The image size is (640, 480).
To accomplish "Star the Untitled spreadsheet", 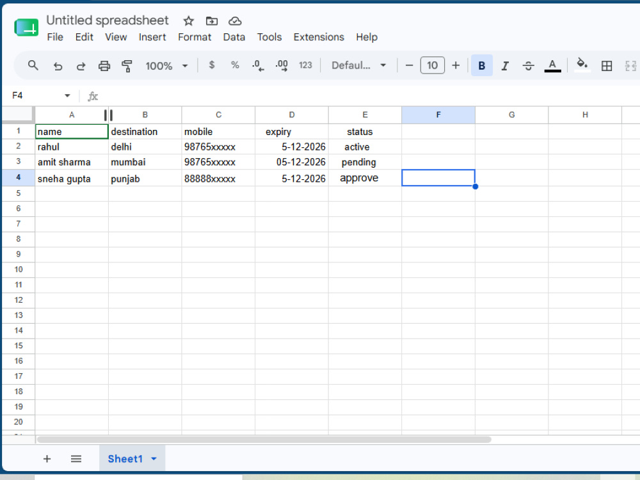I will tap(188, 21).
